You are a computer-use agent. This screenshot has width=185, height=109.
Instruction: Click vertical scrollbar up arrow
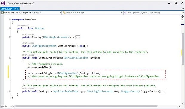click(183, 20)
